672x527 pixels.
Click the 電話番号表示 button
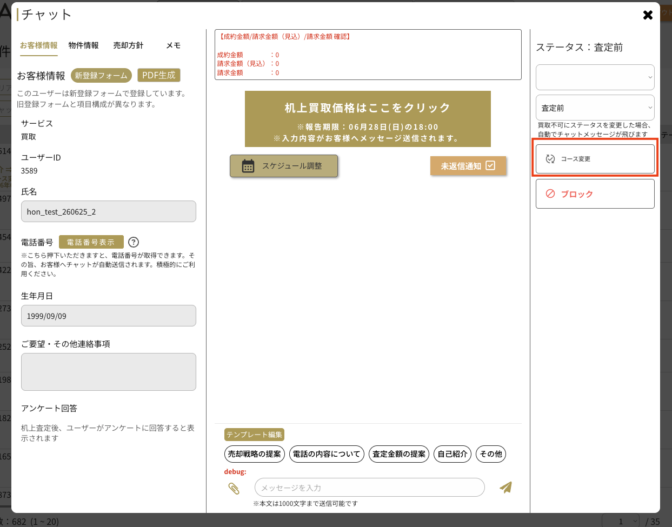[91, 242]
